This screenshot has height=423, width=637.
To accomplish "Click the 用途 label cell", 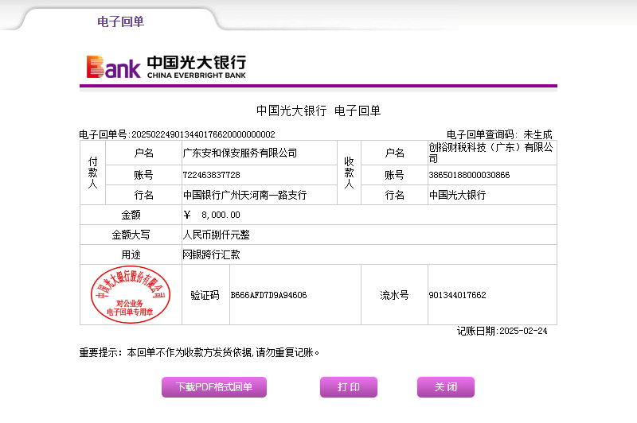I will click(x=131, y=254).
